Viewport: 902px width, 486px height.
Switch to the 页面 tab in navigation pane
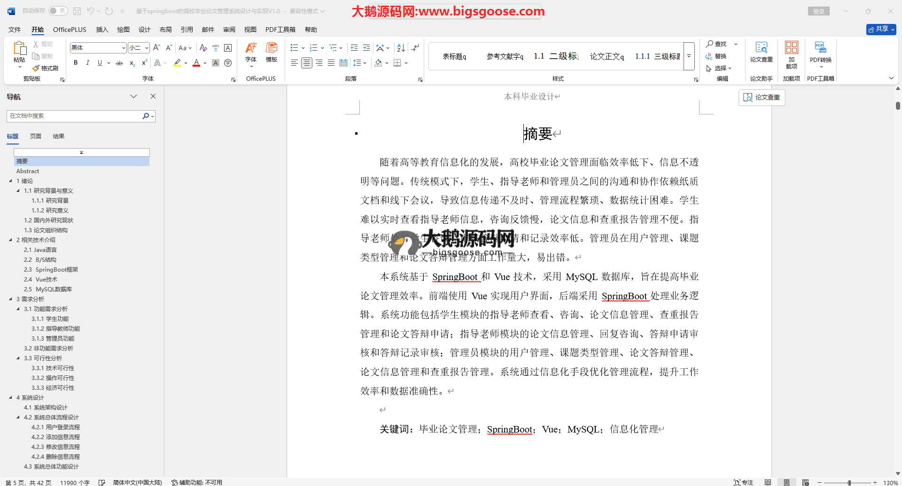click(x=36, y=137)
